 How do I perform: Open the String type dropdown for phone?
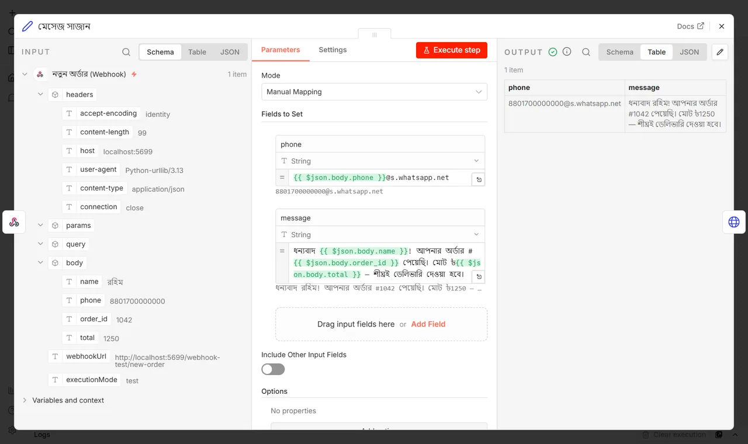(380, 161)
